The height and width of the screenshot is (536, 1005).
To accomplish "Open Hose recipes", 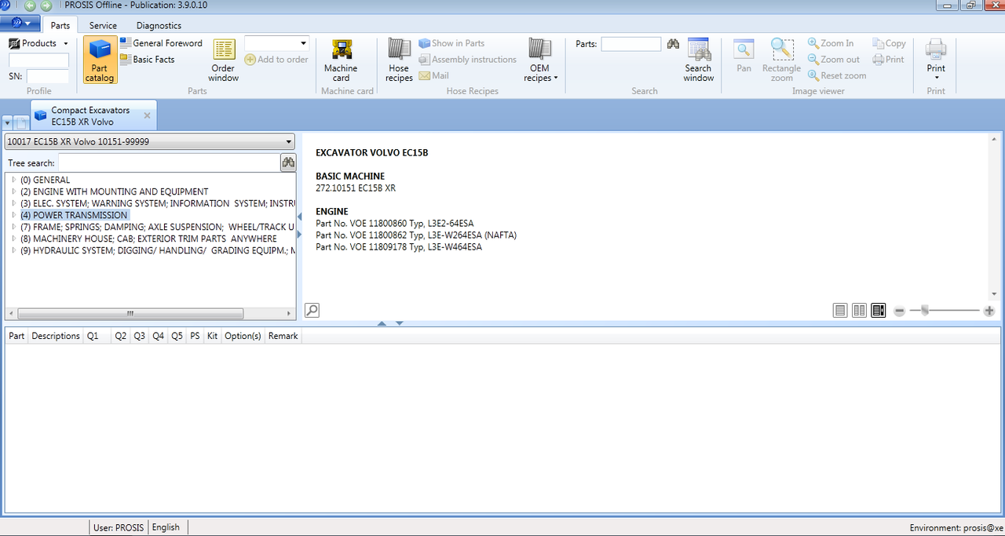I will [x=399, y=60].
